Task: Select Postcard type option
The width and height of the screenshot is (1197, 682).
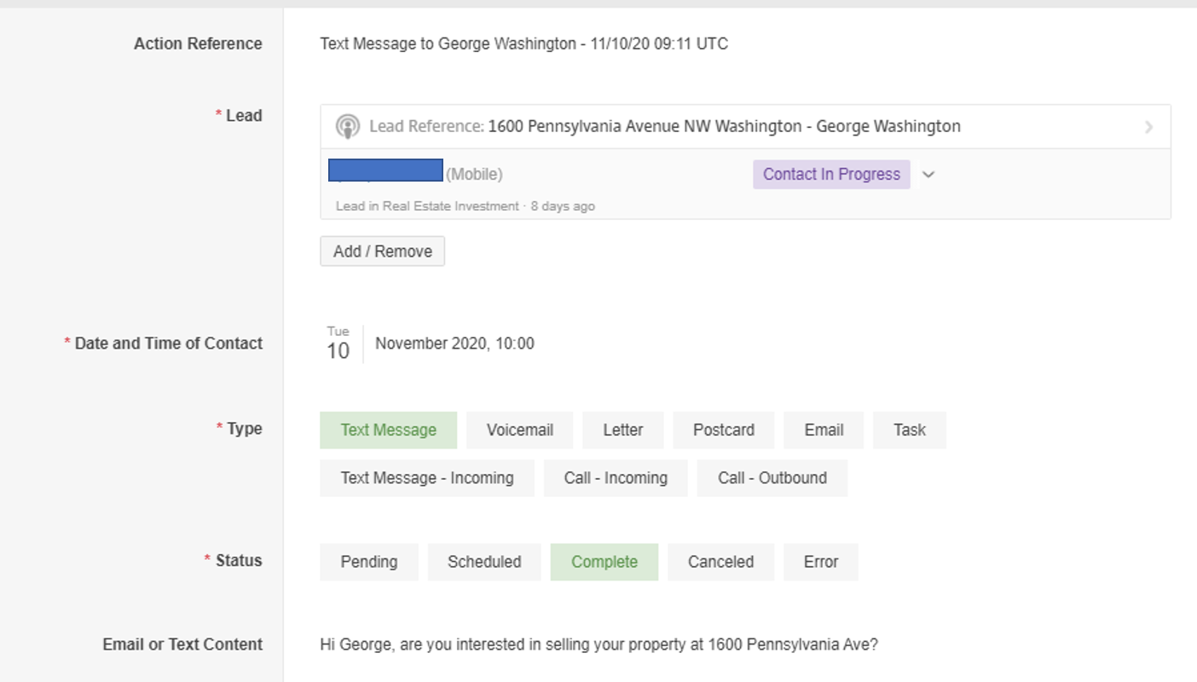Action: [x=723, y=431]
